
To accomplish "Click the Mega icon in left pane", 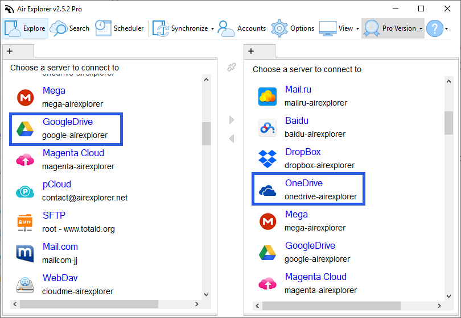I will pos(25,98).
